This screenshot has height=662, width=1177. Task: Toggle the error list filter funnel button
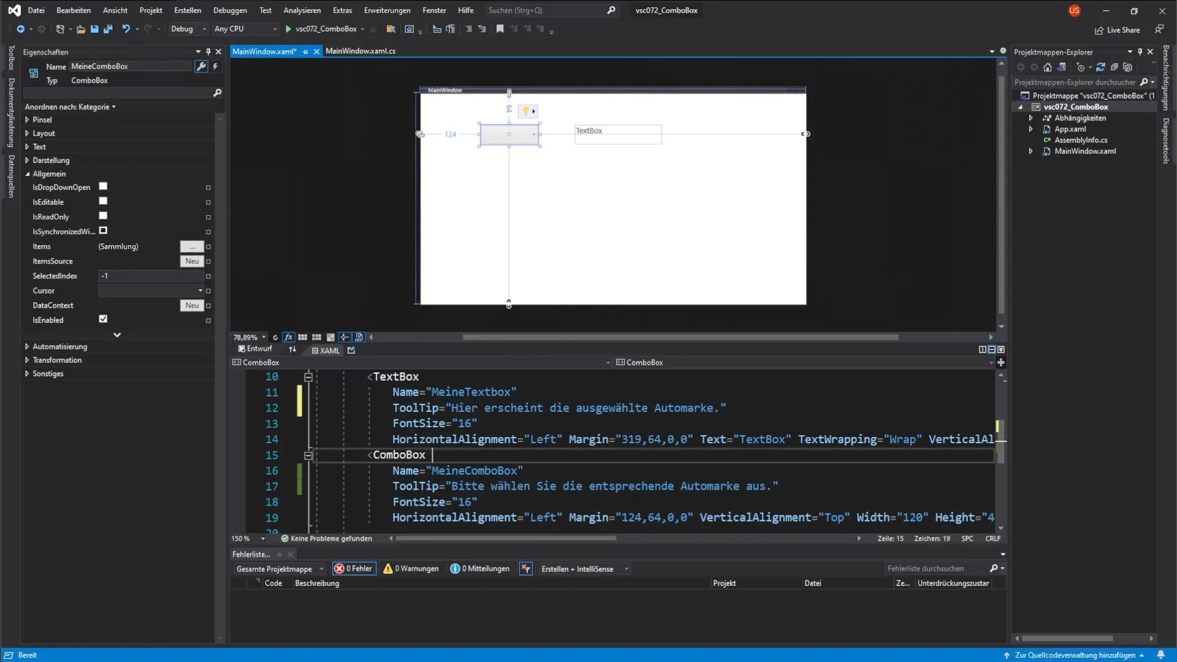525,569
